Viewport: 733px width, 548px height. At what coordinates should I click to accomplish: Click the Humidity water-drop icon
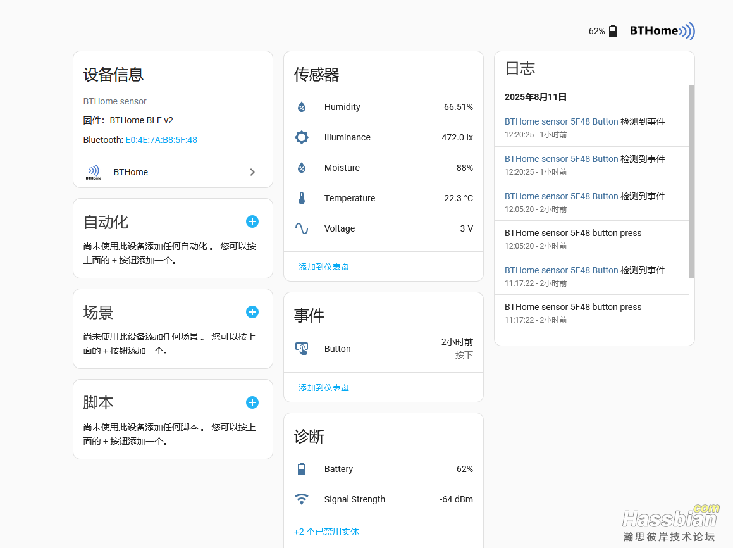(302, 107)
